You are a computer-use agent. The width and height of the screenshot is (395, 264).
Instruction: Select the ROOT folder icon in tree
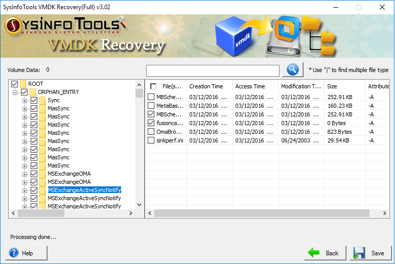[23, 84]
